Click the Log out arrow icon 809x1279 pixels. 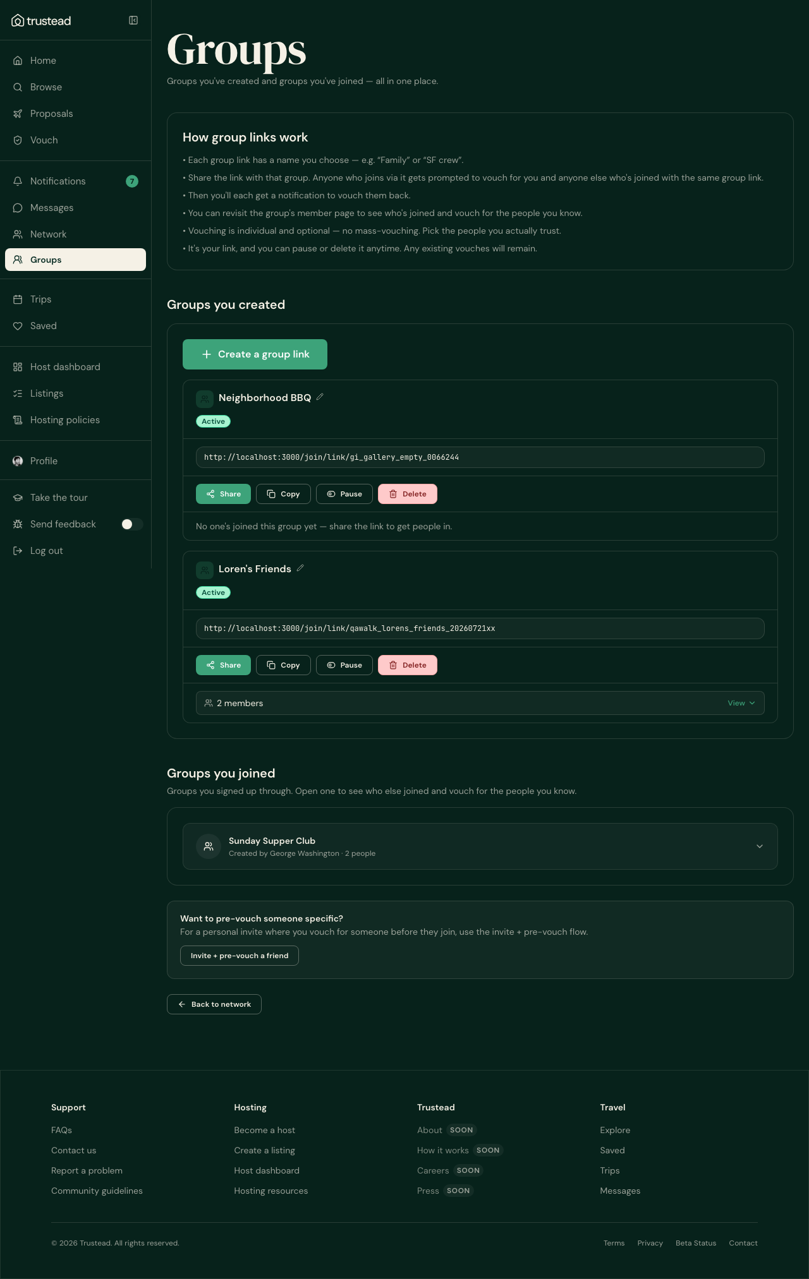pos(18,551)
